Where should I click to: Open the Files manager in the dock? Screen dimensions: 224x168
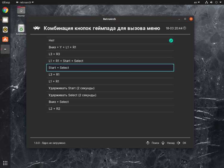click(5, 20)
